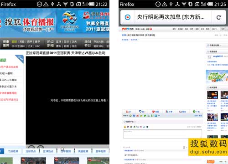Open UFC link in Sohu nav bar
The image size is (228, 164).
tap(37, 46)
